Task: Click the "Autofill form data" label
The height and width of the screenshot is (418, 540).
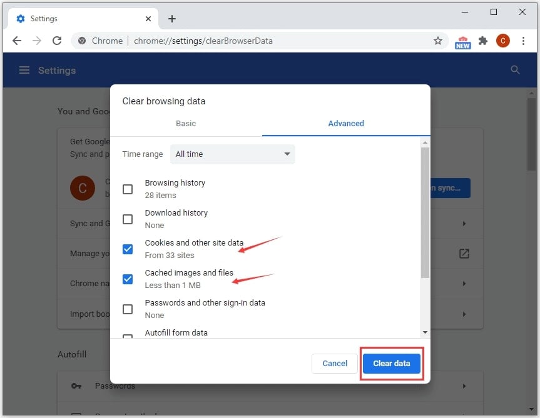Action: (176, 332)
